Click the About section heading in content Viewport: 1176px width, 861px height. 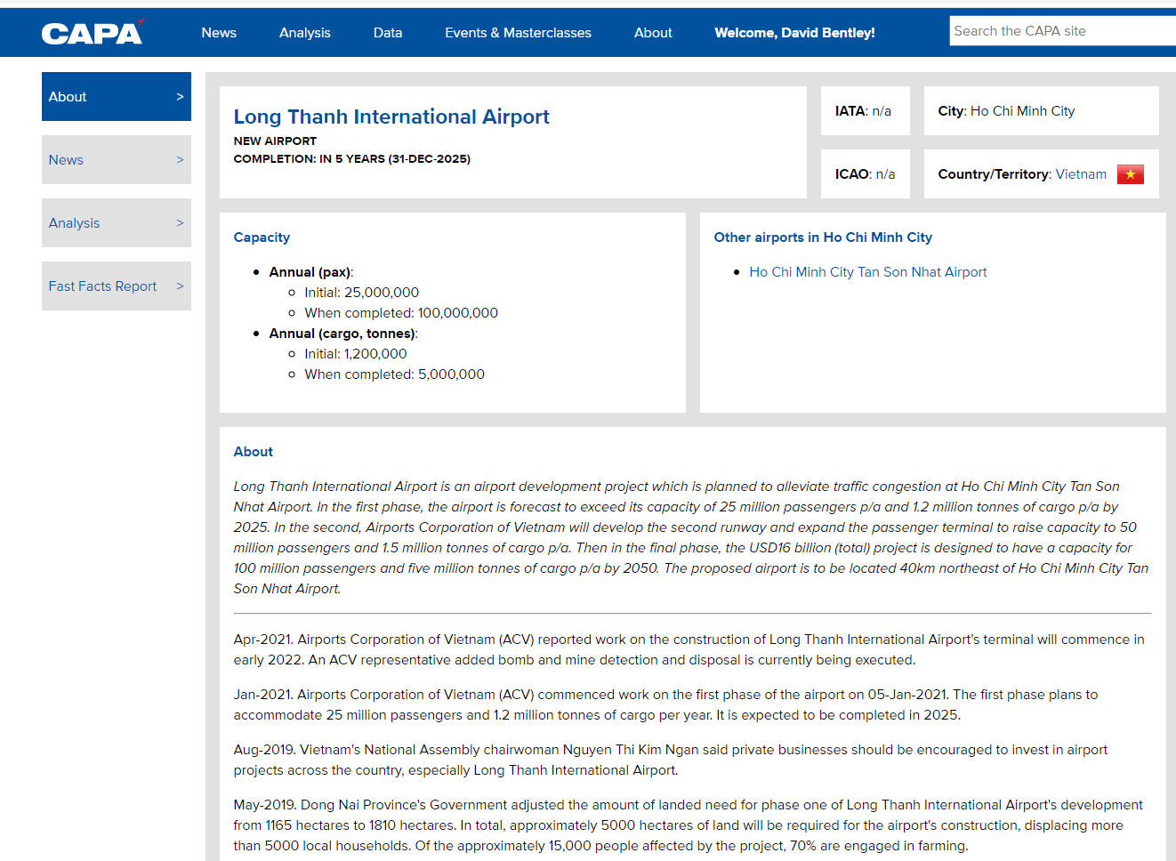[254, 452]
